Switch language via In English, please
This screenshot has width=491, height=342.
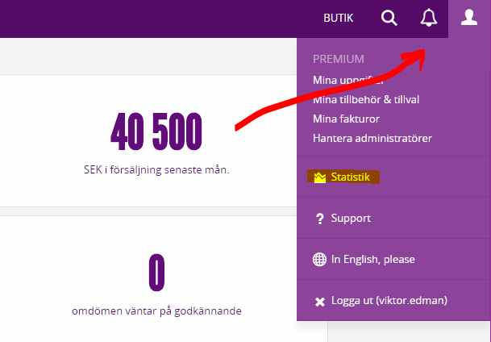pos(373,259)
